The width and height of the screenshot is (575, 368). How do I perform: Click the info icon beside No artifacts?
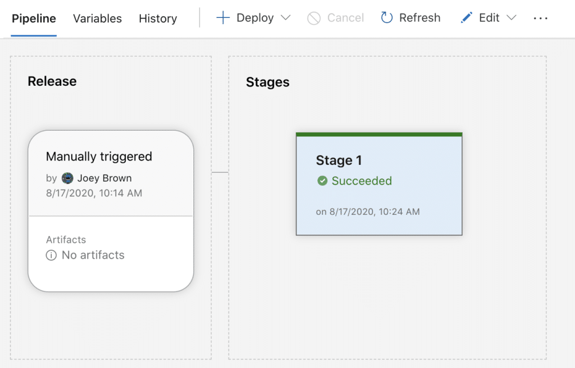coord(51,255)
